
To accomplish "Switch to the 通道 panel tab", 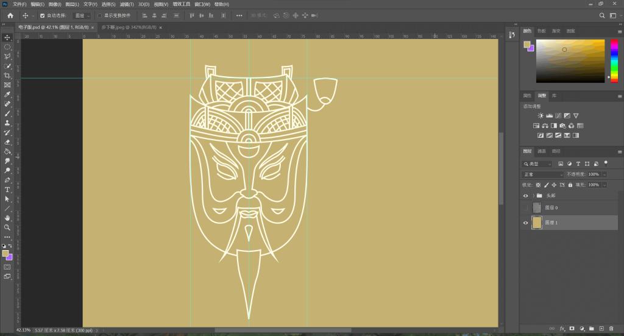I will pos(541,151).
